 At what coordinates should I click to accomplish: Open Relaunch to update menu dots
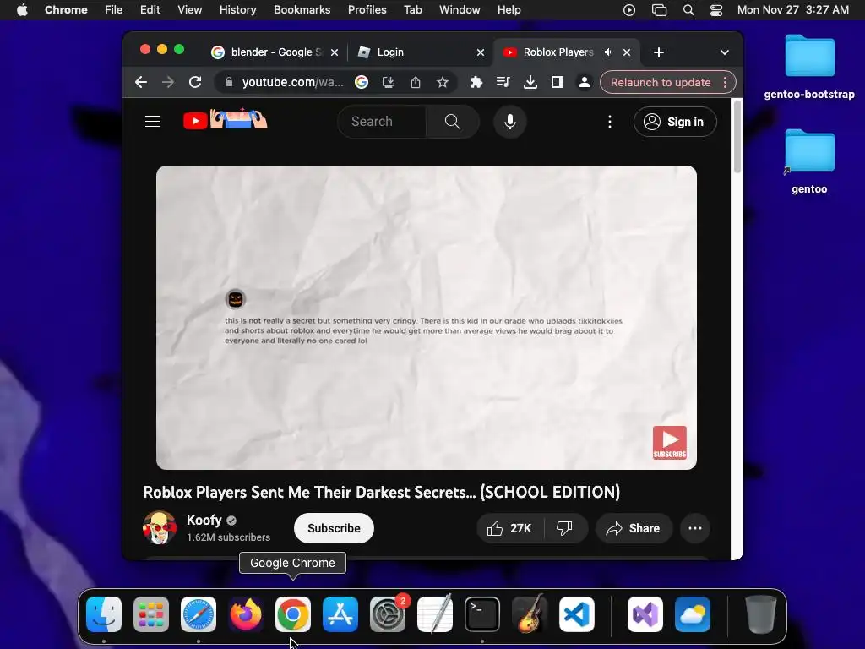point(725,82)
